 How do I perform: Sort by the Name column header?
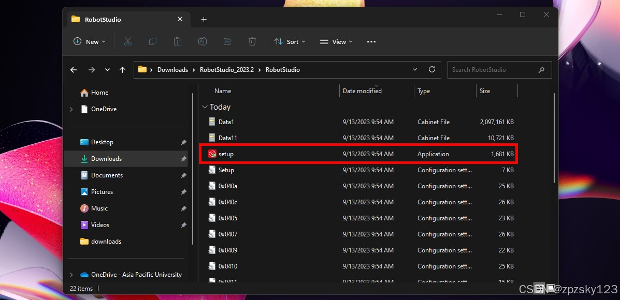[x=223, y=91]
